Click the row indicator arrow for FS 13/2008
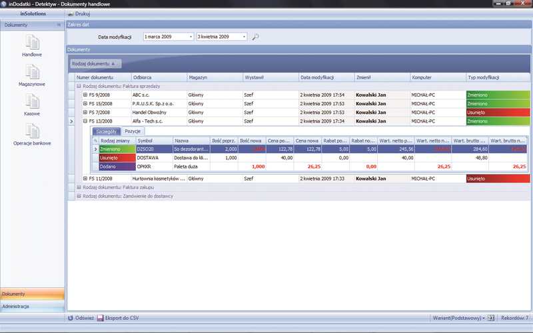This screenshot has height=333, width=533. pyautogui.click(x=71, y=121)
